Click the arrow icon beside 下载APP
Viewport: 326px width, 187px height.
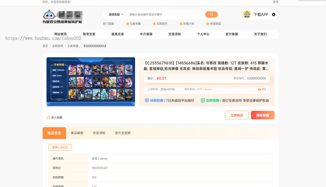coord(274,15)
